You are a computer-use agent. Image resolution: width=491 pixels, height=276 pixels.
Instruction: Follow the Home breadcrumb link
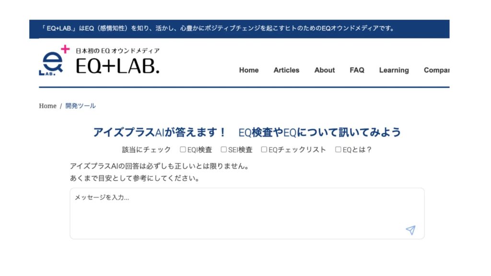tap(47, 106)
